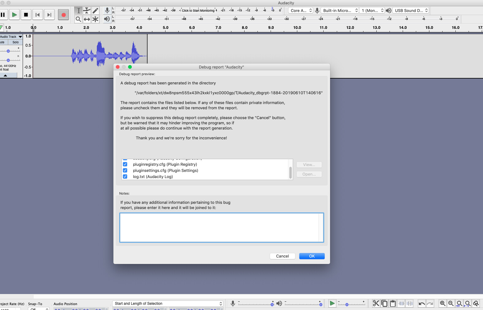The image size is (483, 310).
Task: Select the Multi-Tool asterisk icon
Action: 95,19
